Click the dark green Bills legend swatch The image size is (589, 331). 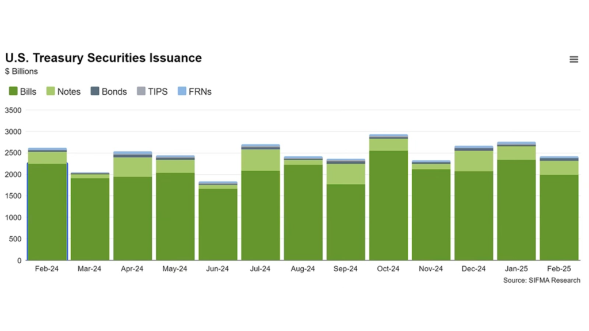(13, 91)
